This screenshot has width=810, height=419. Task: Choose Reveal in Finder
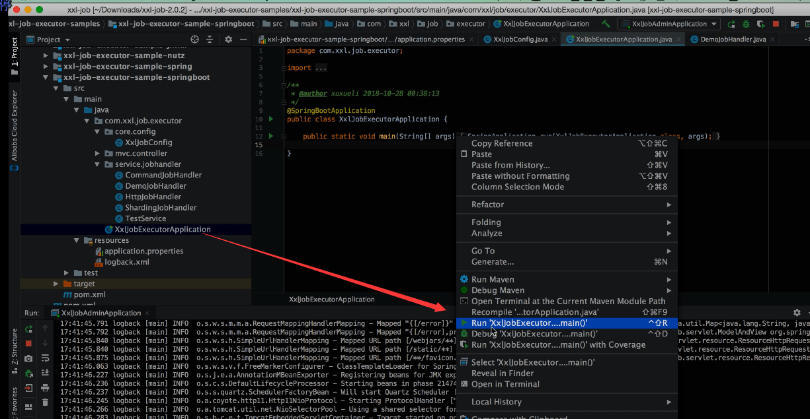point(566,373)
